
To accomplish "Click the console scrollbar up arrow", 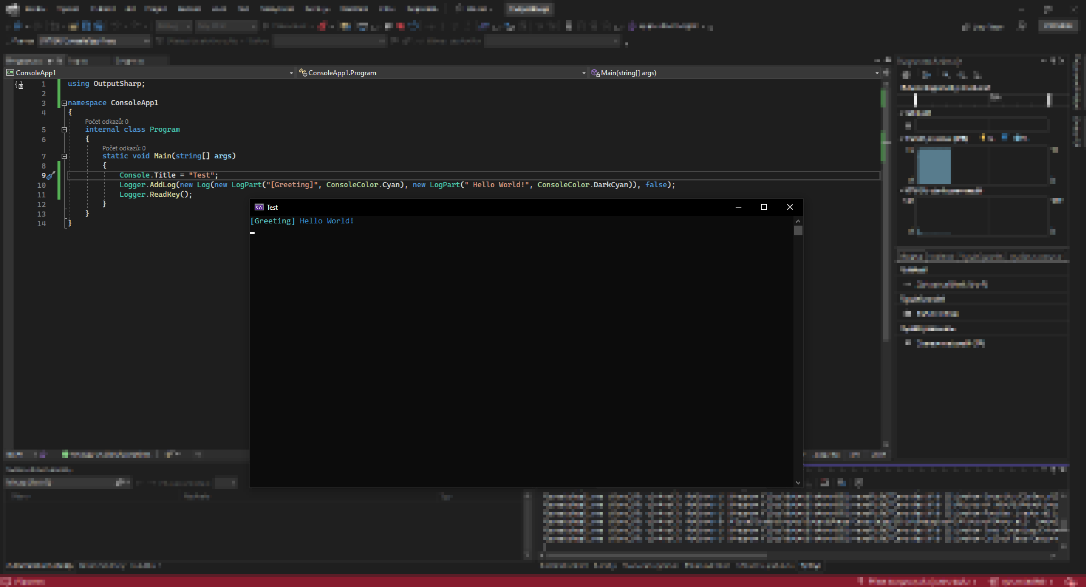I will point(798,221).
